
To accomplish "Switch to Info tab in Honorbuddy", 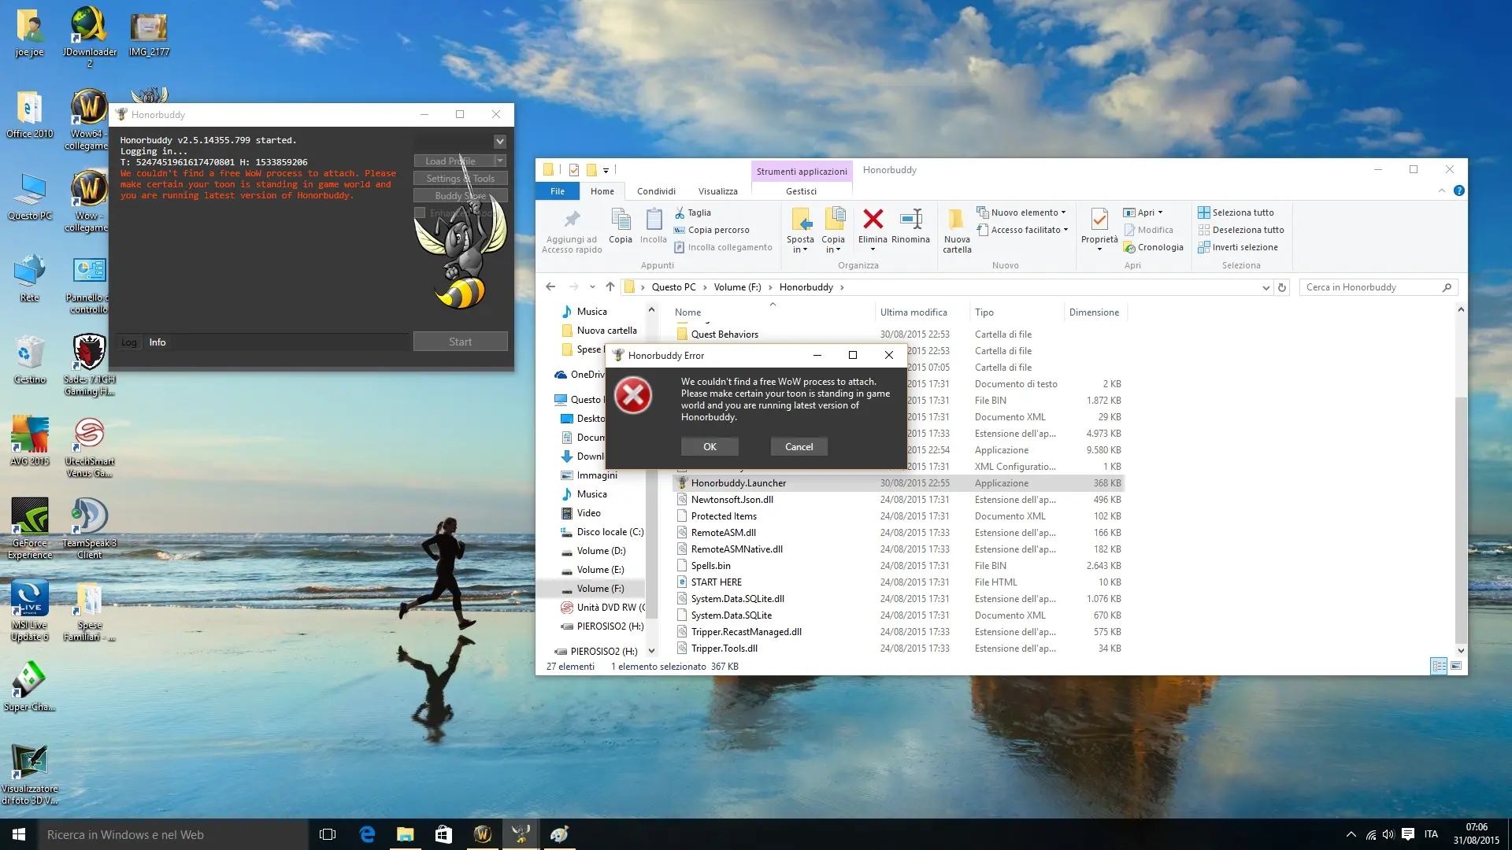I will [157, 342].
